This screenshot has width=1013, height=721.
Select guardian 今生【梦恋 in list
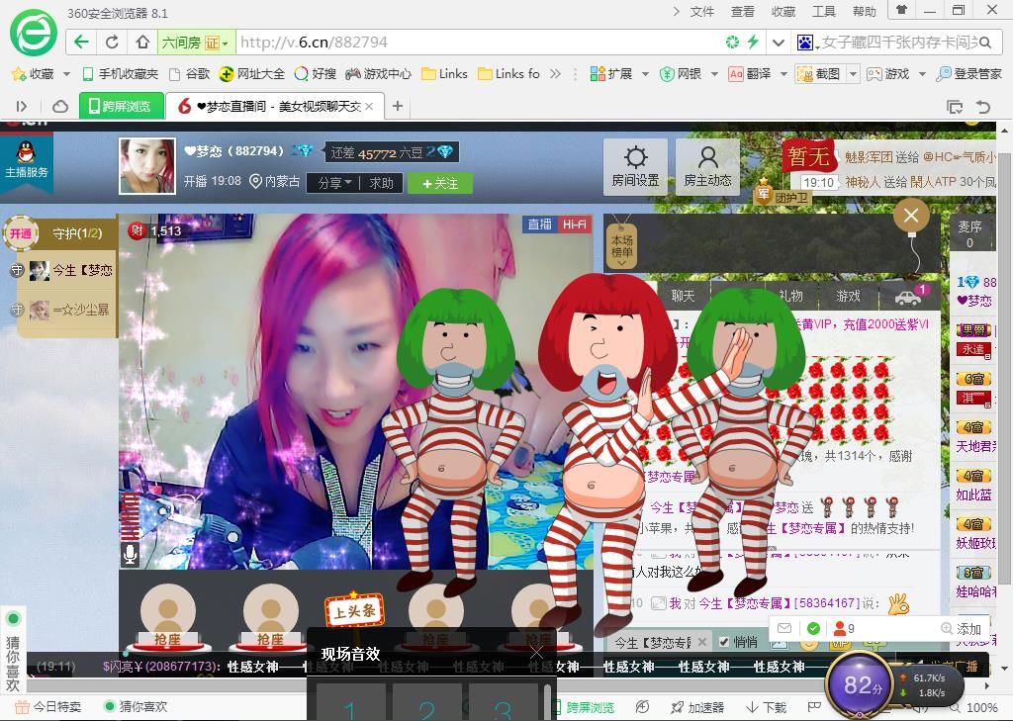(71, 271)
